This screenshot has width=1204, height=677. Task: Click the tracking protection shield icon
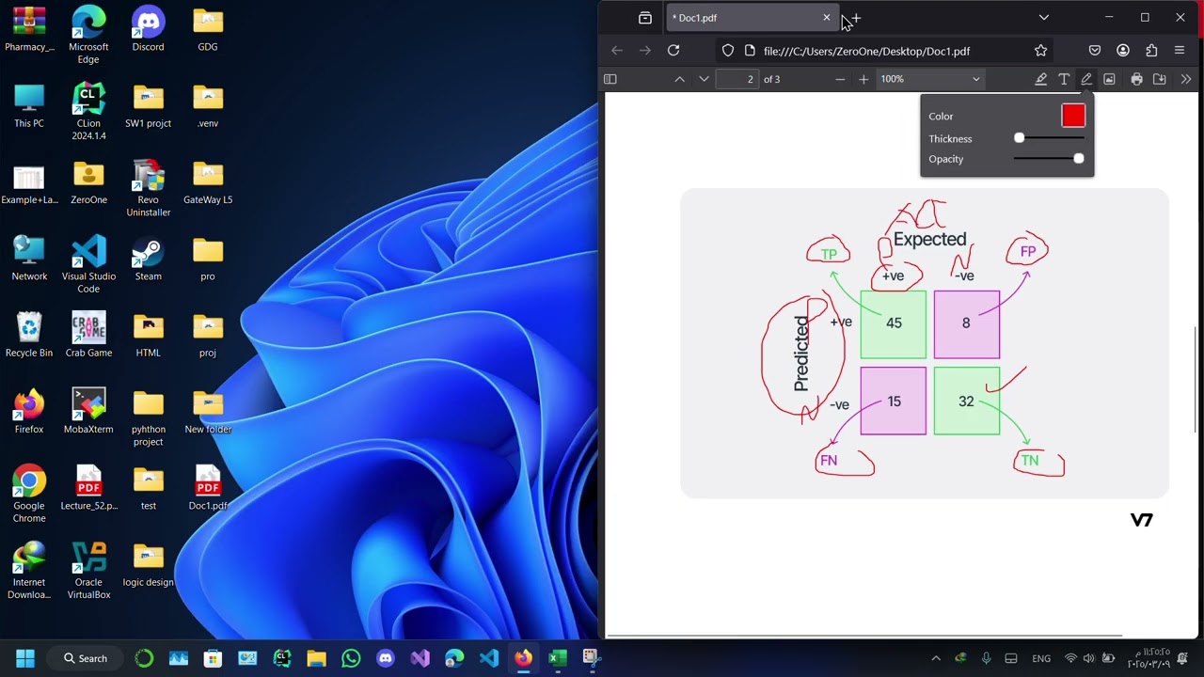click(728, 51)
